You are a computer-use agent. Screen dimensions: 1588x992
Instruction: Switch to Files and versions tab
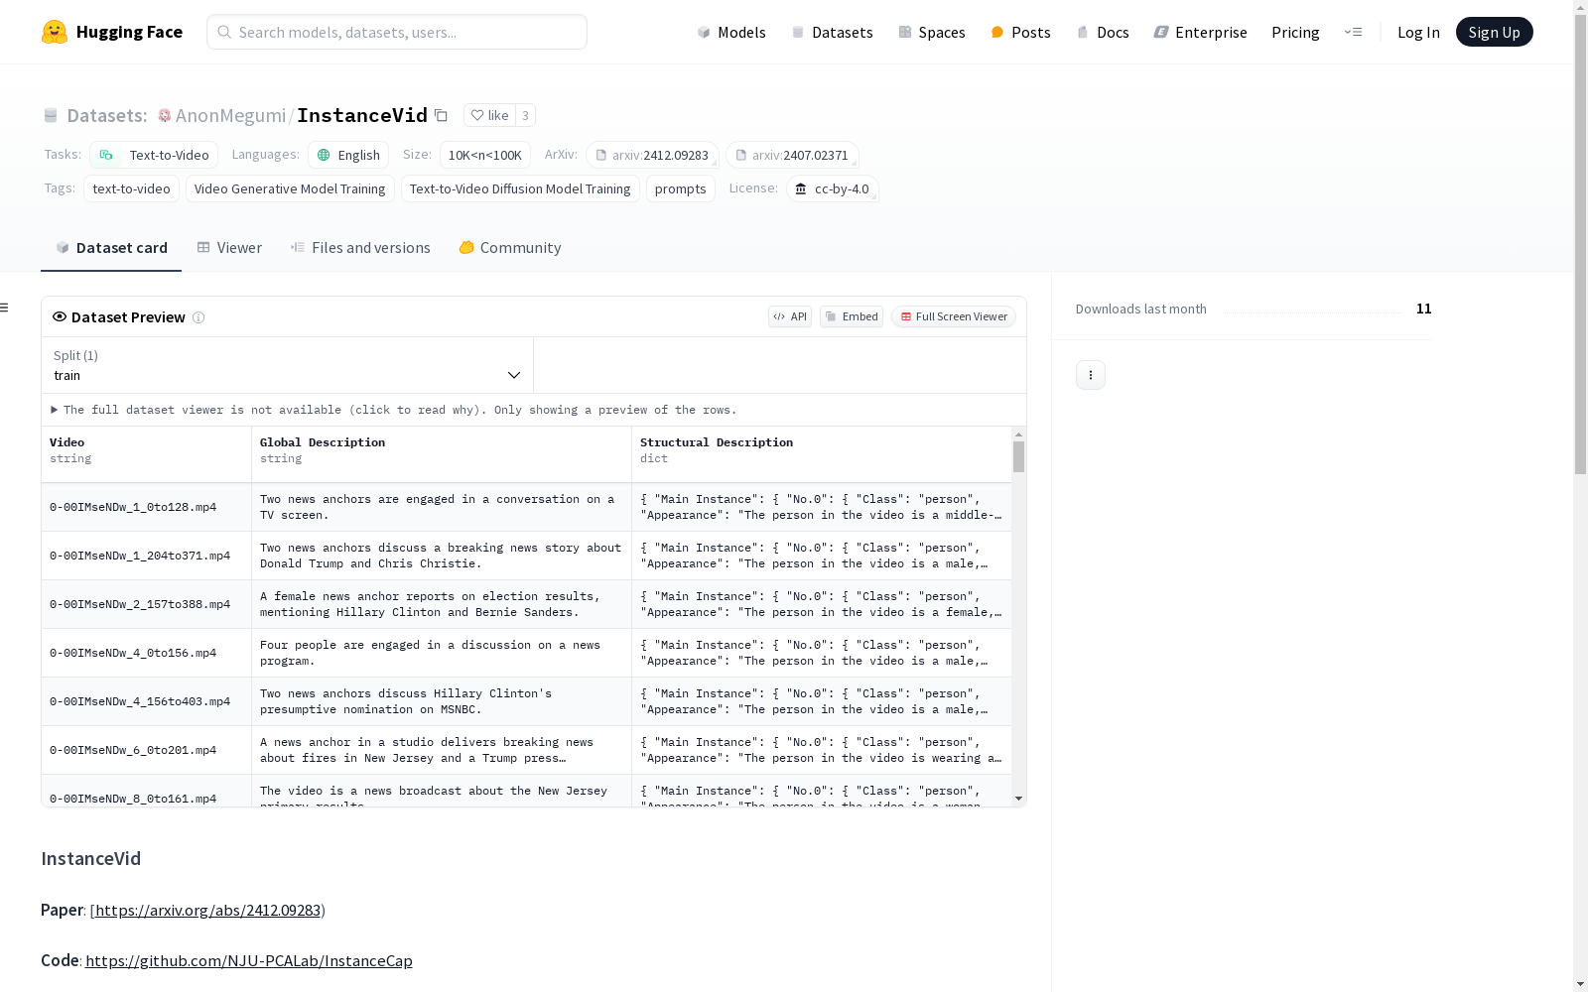[x=360, y=248]
